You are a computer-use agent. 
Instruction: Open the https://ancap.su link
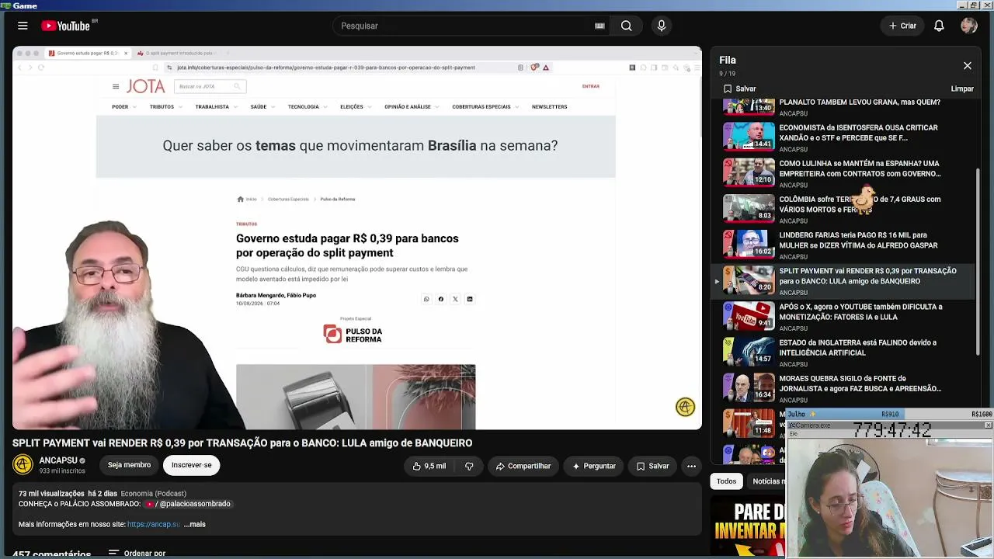(154, 524)
